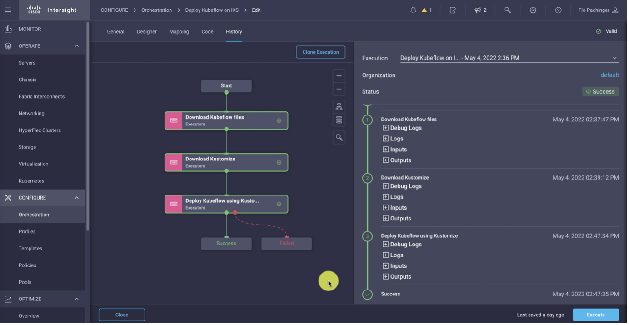Open the settings gear in top bar
This screenshot has width=629, height=325.
(x=533, y=10)
